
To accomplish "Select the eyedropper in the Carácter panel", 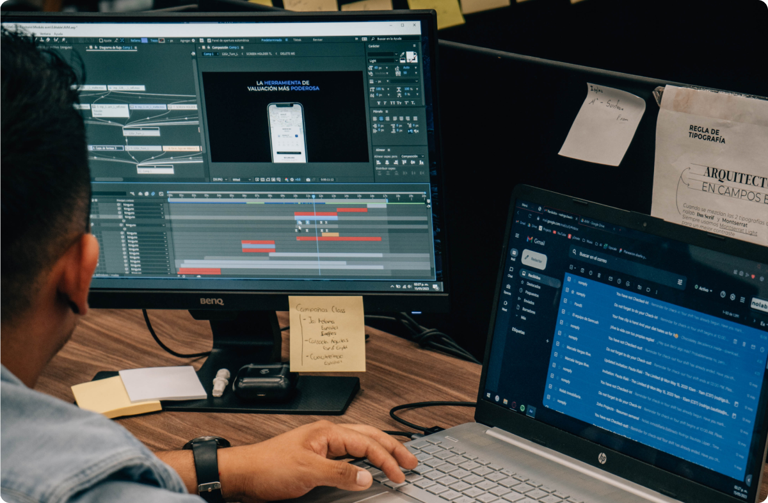I will pyautogui.click(x=401, y=54).
